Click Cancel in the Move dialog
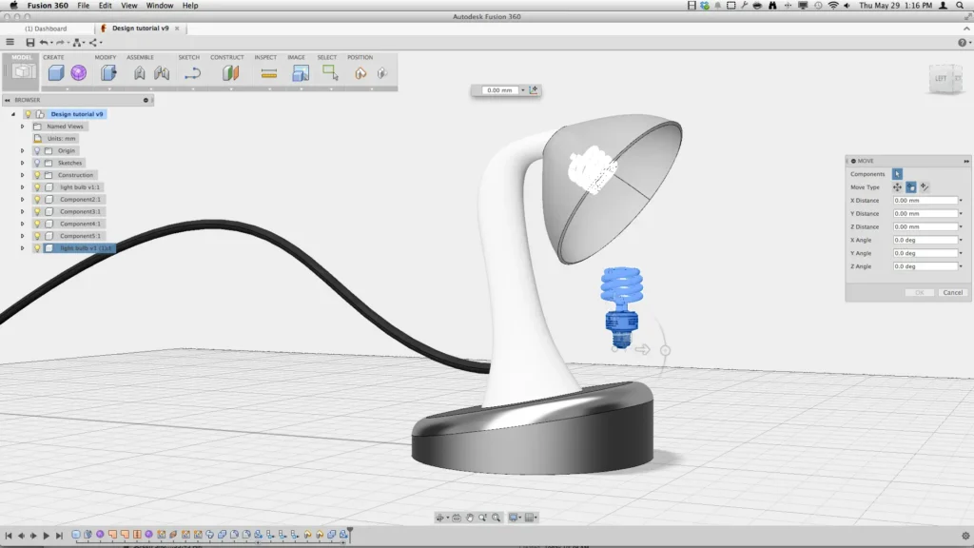This screenshot has height=548, width=974. click(x=952, y=292)
